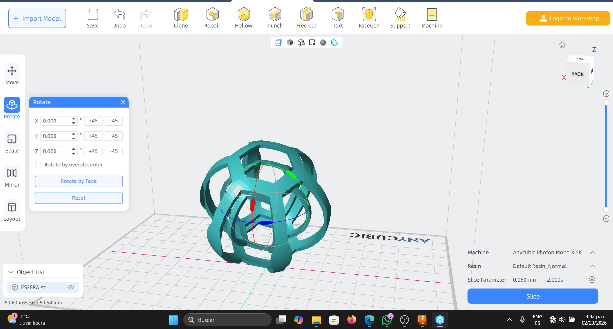This screenshot has height=329, width=613.
Task: Click the Z rotation spinner arrows
Action: click(74, 151)
